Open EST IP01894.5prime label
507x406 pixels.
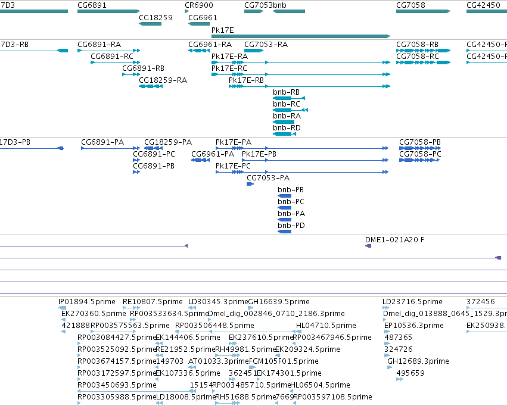[x=86, y=302]
